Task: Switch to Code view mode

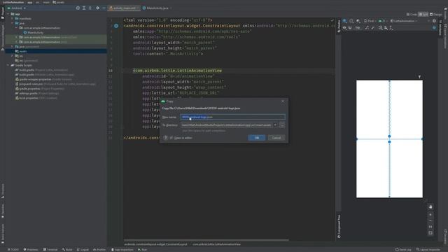Action: pos(412,14)
